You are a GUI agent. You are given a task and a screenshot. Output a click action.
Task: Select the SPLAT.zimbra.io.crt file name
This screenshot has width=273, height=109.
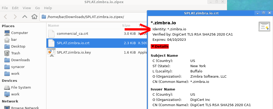(x=73, y=43)
